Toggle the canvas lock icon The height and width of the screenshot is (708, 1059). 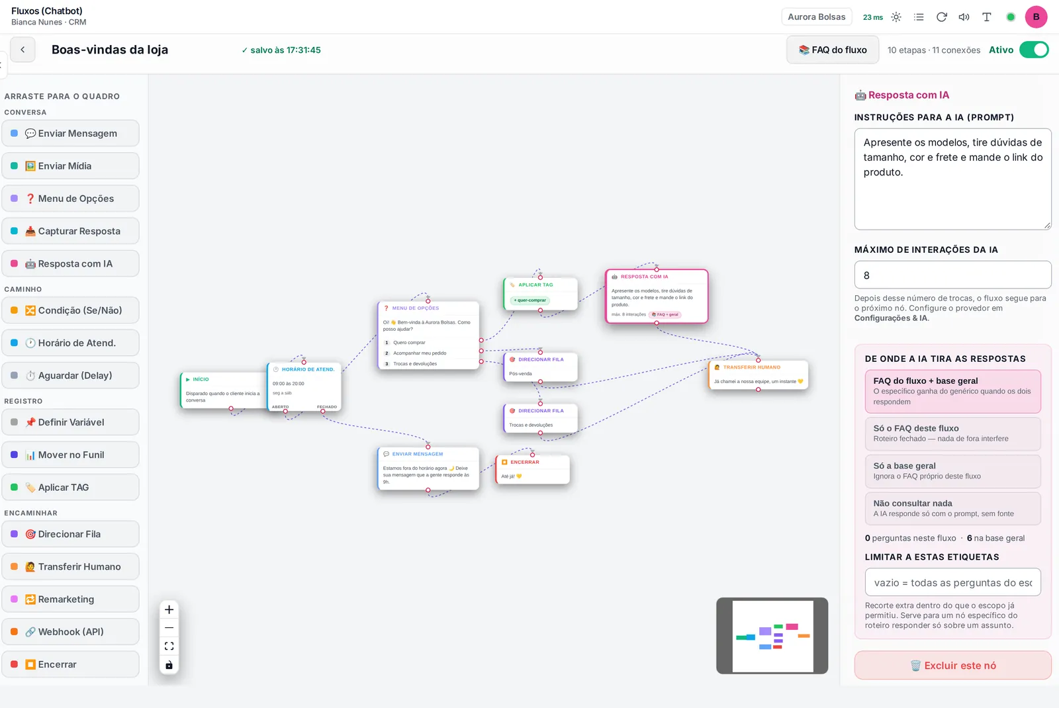(169, 665)
